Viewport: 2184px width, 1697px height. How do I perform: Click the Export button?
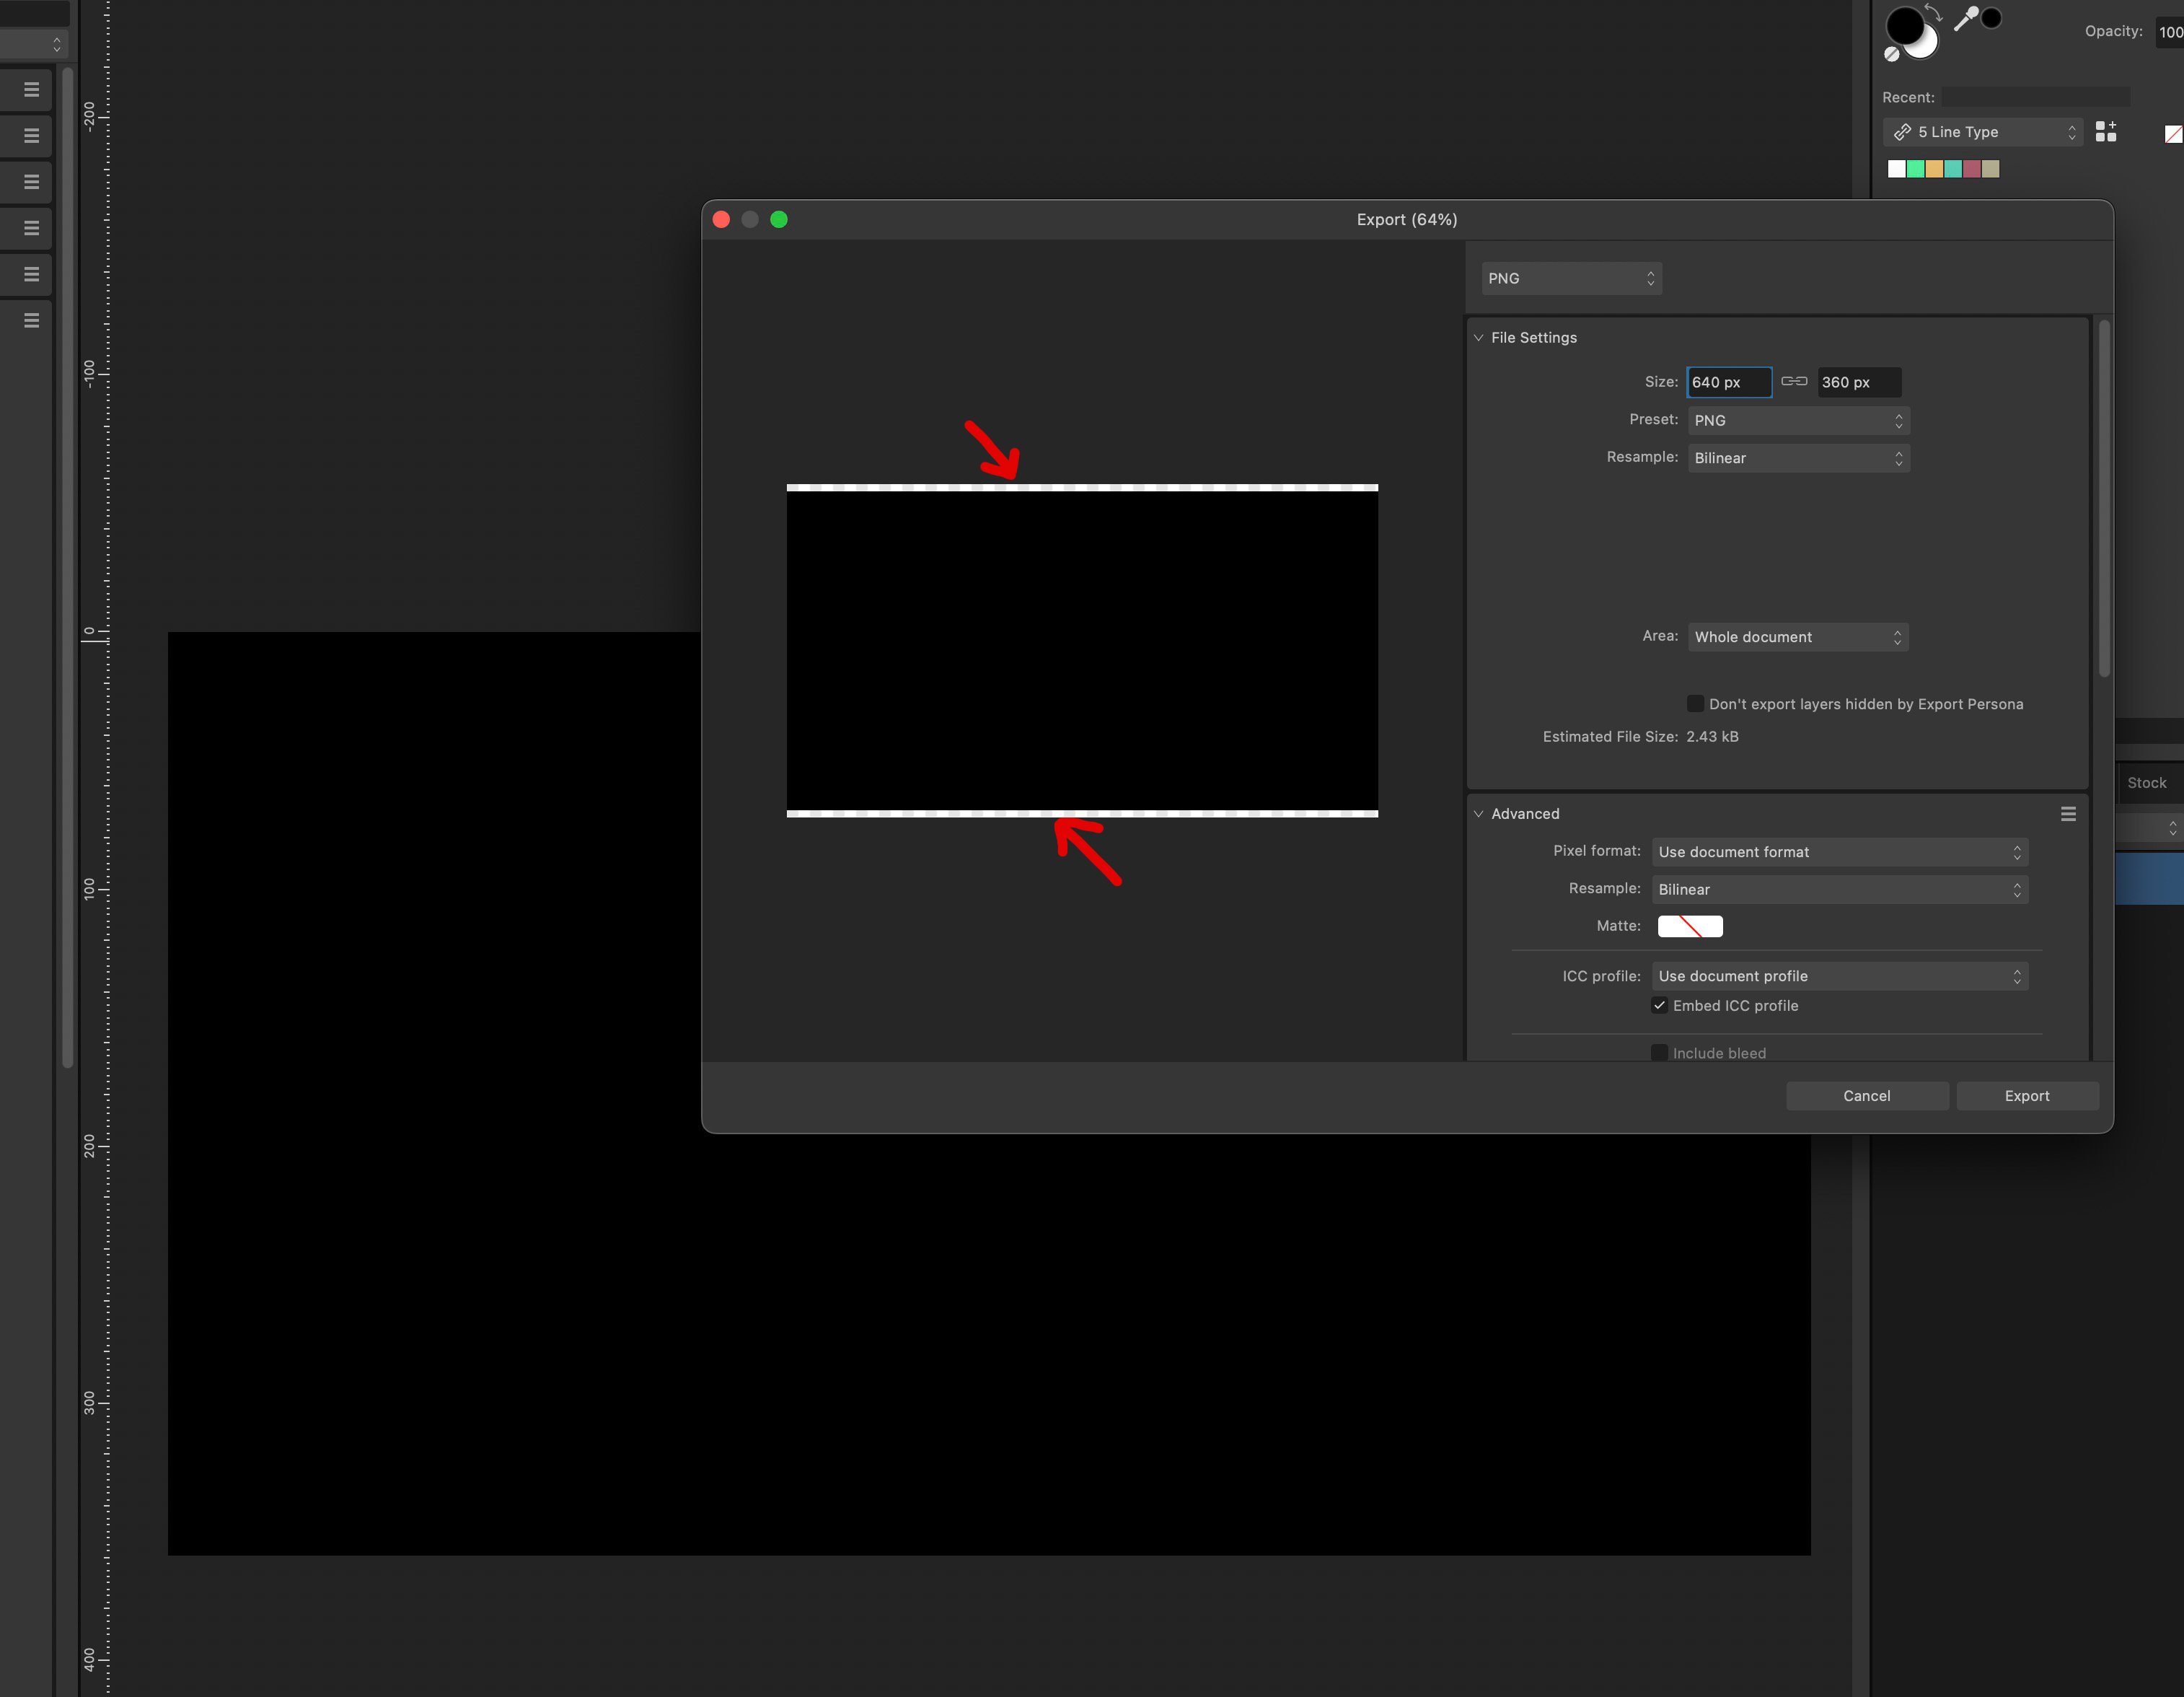tap(2026, 1096)
